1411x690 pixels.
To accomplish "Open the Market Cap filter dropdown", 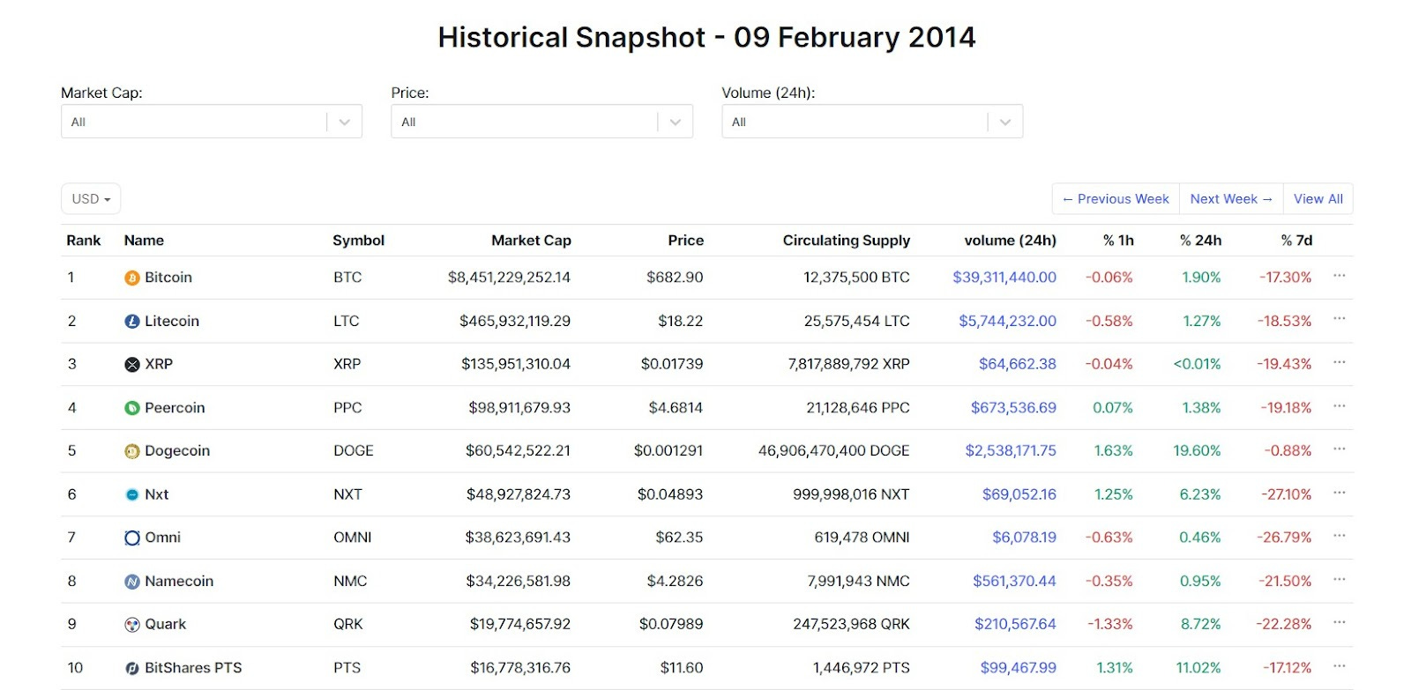I will [212, 122].
